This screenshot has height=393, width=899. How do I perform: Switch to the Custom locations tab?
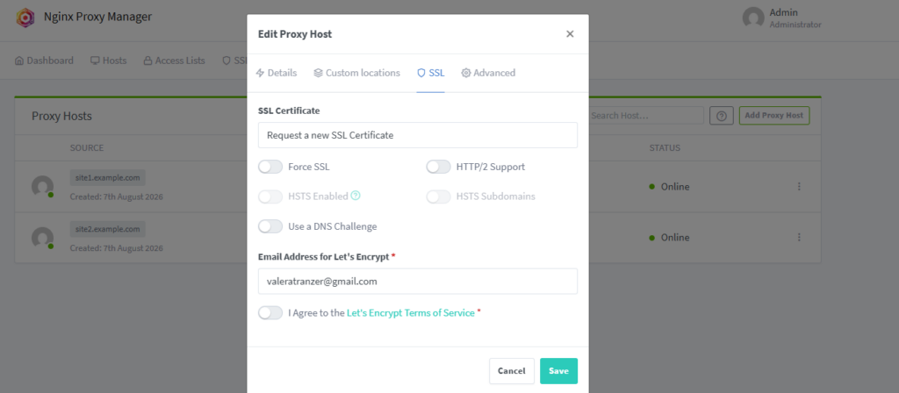click(x=356, y=73)
